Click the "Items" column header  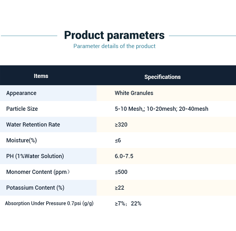tap(41, 76)
